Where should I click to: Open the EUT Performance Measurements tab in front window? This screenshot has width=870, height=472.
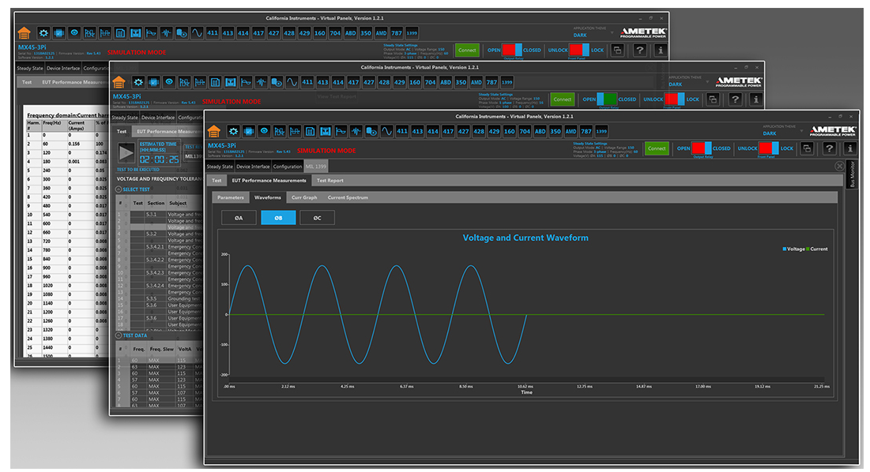(x=269, y=181)
